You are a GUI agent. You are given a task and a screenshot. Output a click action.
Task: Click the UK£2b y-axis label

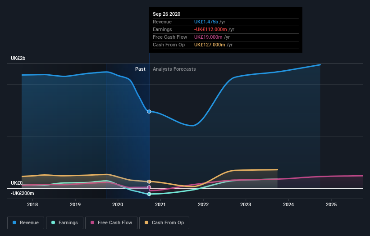pyautogui.click(x=18, y=58)
